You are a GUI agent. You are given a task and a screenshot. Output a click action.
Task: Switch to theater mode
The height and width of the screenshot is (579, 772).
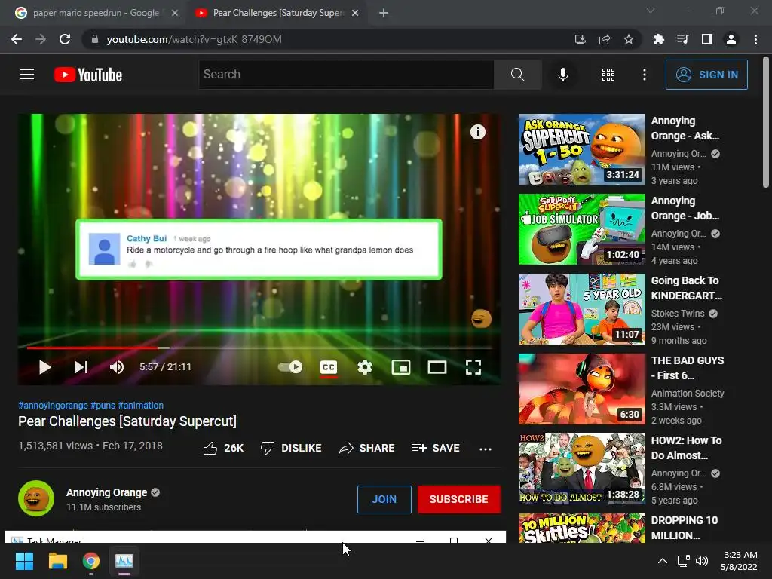coord(437,367)
